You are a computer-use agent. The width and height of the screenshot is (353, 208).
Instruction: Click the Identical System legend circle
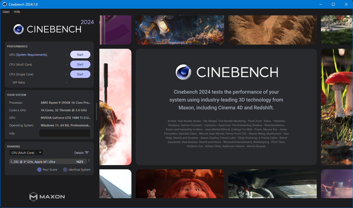65,170
